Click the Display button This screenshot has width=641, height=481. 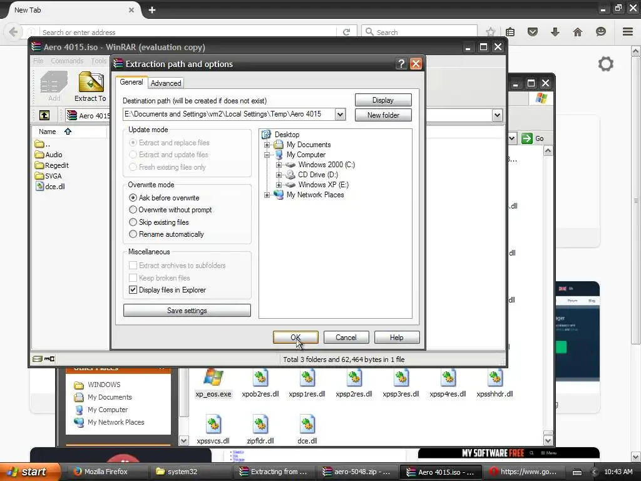pyautogui.click(x=383, y=100)
